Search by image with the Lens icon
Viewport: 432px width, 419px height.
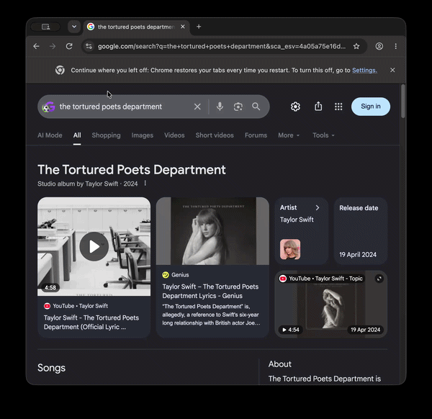238,107
